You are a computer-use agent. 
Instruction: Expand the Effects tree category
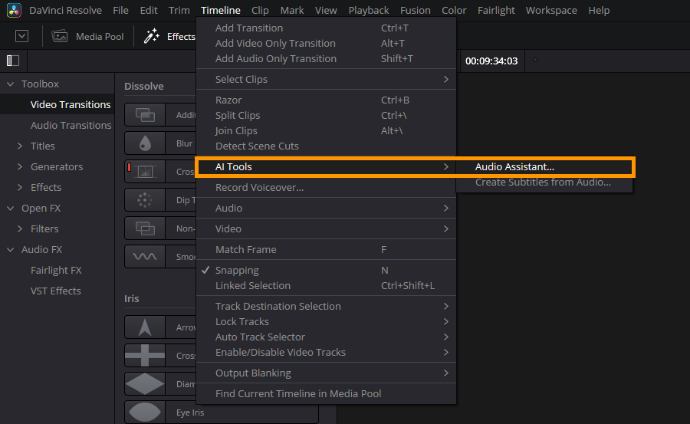(x=20, y=187)
